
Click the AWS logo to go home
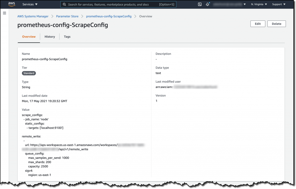point(11,4)
